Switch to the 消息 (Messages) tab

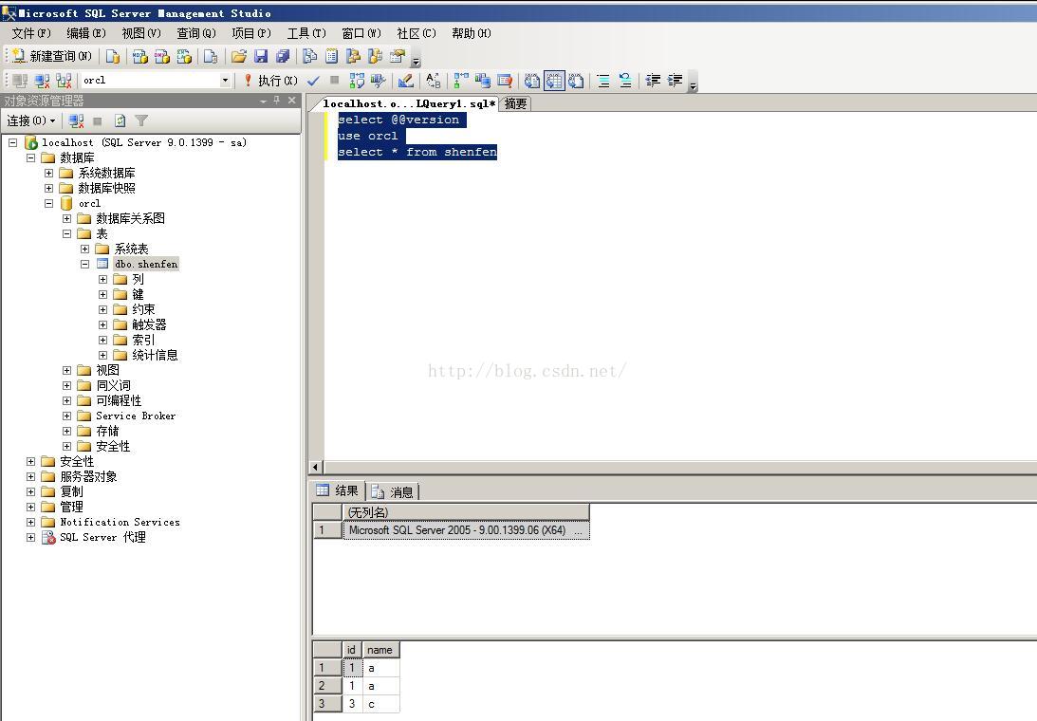click(393, 491)
